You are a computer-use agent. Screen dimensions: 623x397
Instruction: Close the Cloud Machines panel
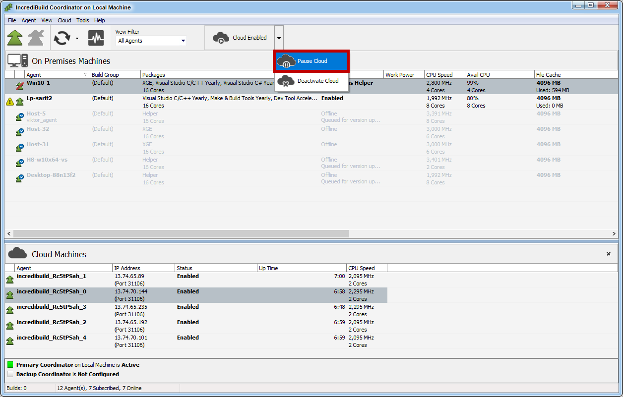click(609, 254)
